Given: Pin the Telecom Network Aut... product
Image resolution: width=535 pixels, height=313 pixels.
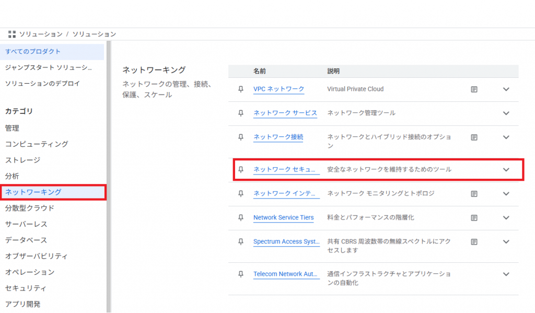Looking at the screenshot, I should pyautogui.click(x=241, y=274).
